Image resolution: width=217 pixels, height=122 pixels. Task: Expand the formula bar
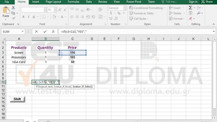tap(214, 32)
